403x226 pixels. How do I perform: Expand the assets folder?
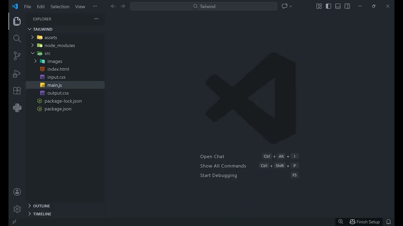(x=32, y=37)
